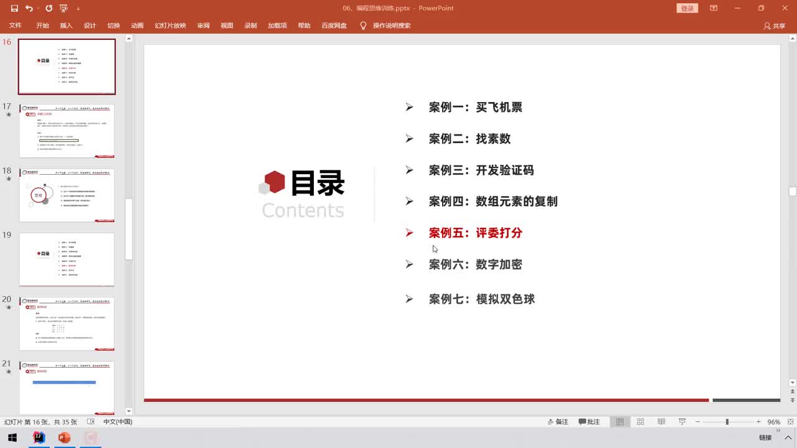Click the 登录 sign-in button
The image size is (797, 448).
coord(687,8)
